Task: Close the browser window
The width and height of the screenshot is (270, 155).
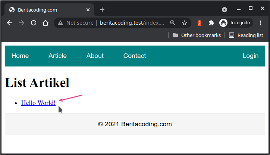Action: click(263, 8)
